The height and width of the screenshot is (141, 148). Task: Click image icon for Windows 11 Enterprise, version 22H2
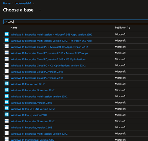click(7, 127)
